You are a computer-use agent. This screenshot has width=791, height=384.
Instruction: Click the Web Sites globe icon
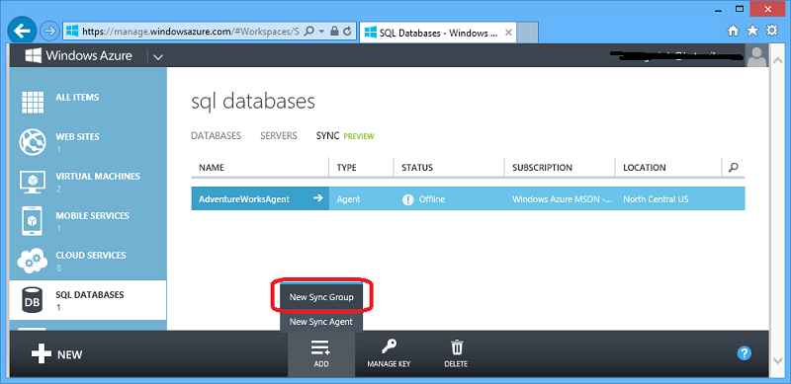click(33, 142)
